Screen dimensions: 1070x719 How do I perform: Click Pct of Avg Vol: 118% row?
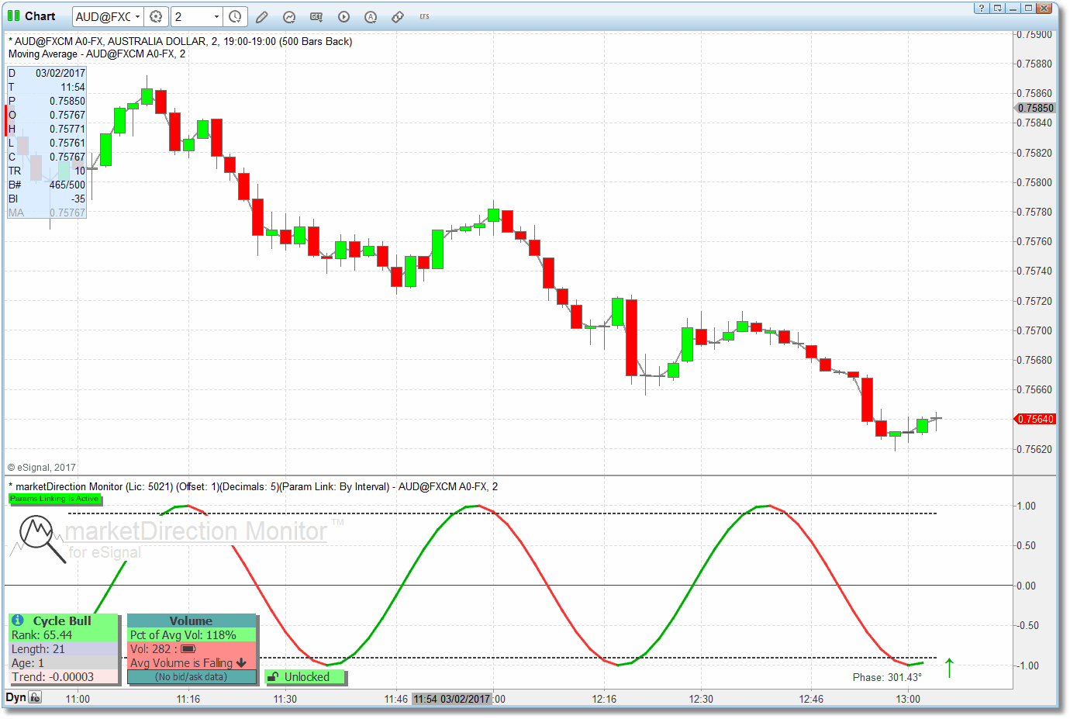click(191, 635)
